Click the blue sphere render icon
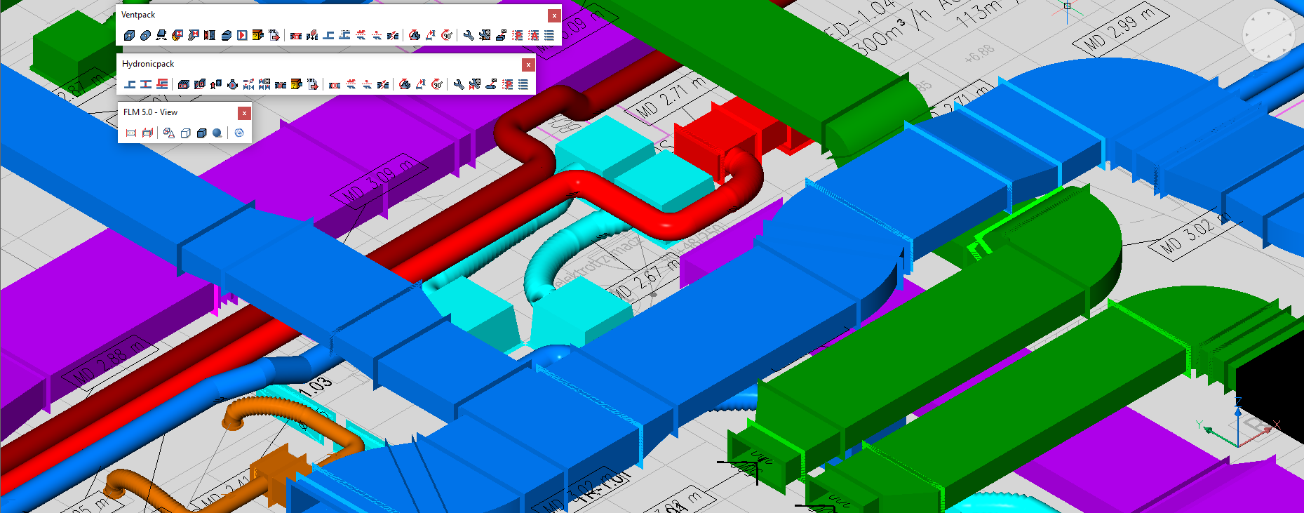 (217, 133)
